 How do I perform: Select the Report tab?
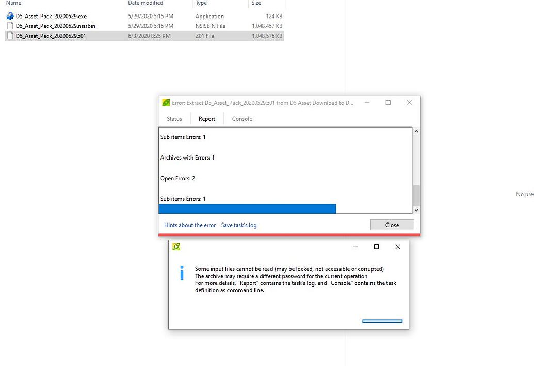[x=207, y=119]
